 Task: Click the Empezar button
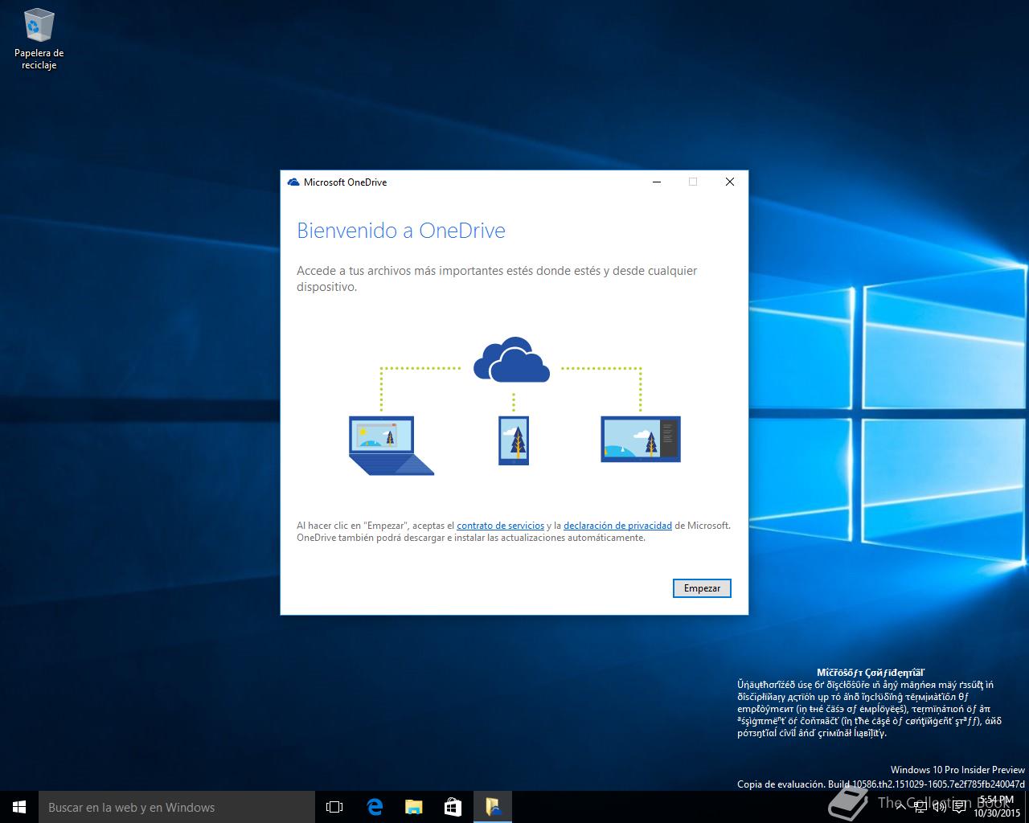pos(702,588)
